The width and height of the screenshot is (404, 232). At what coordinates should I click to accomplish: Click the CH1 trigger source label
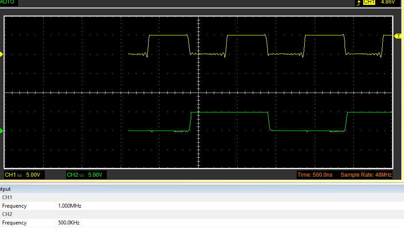(x=369, y=2)
